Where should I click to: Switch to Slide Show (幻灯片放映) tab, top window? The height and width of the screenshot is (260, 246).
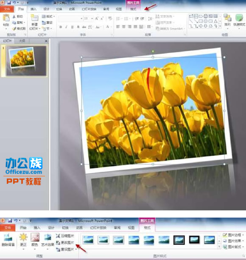coord(89,9)
